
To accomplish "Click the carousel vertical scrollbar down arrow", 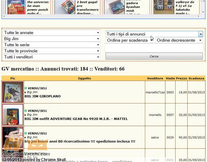I will [203, 12].
